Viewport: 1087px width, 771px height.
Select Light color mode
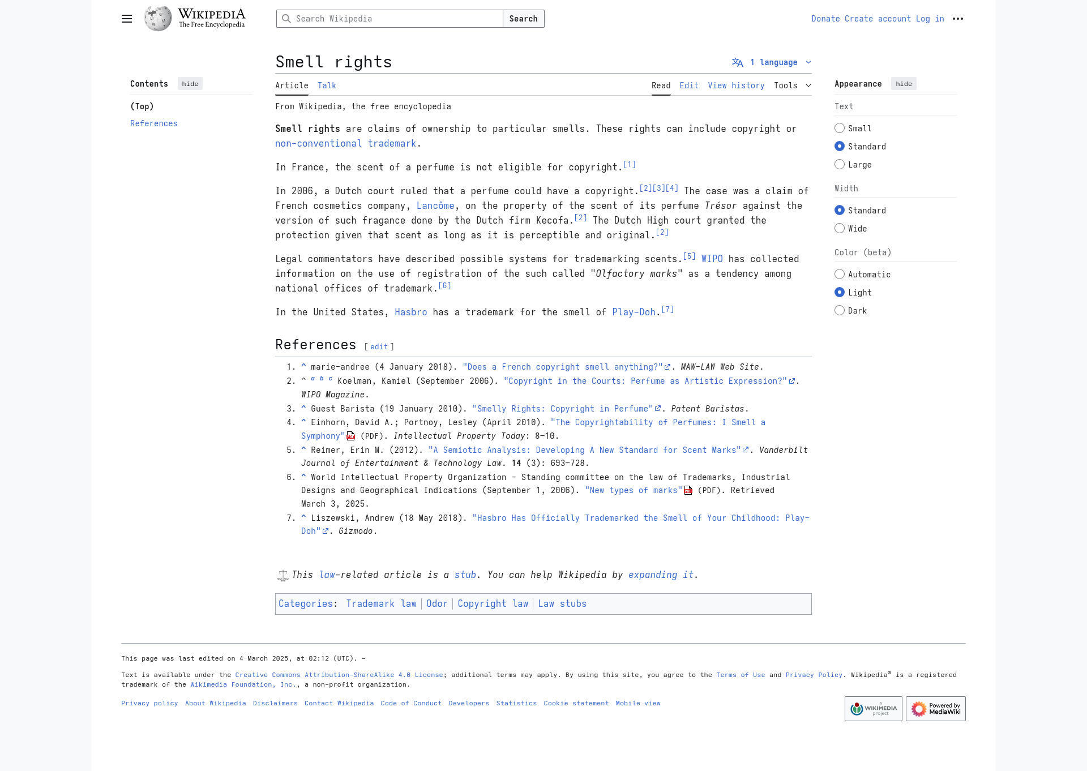[840, 293]
